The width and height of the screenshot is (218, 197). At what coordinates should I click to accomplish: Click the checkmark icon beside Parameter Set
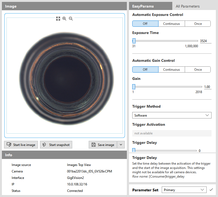(x=211, y=190)
